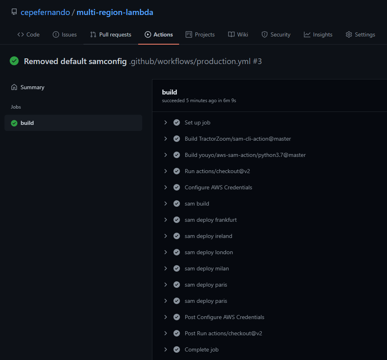Click the Insights tab's graph icon
The image size is (387, 360).
[x=307, y=34]
